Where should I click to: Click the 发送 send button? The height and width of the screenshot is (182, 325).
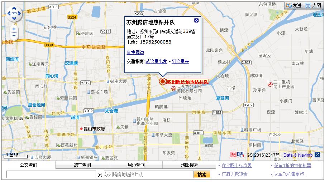294,5
